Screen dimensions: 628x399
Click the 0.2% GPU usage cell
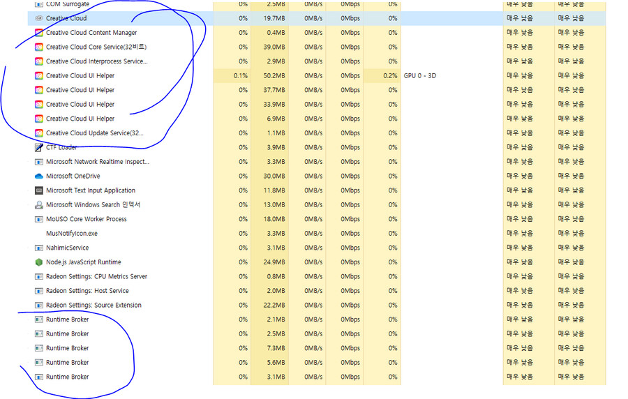click(x=382, y=75)
